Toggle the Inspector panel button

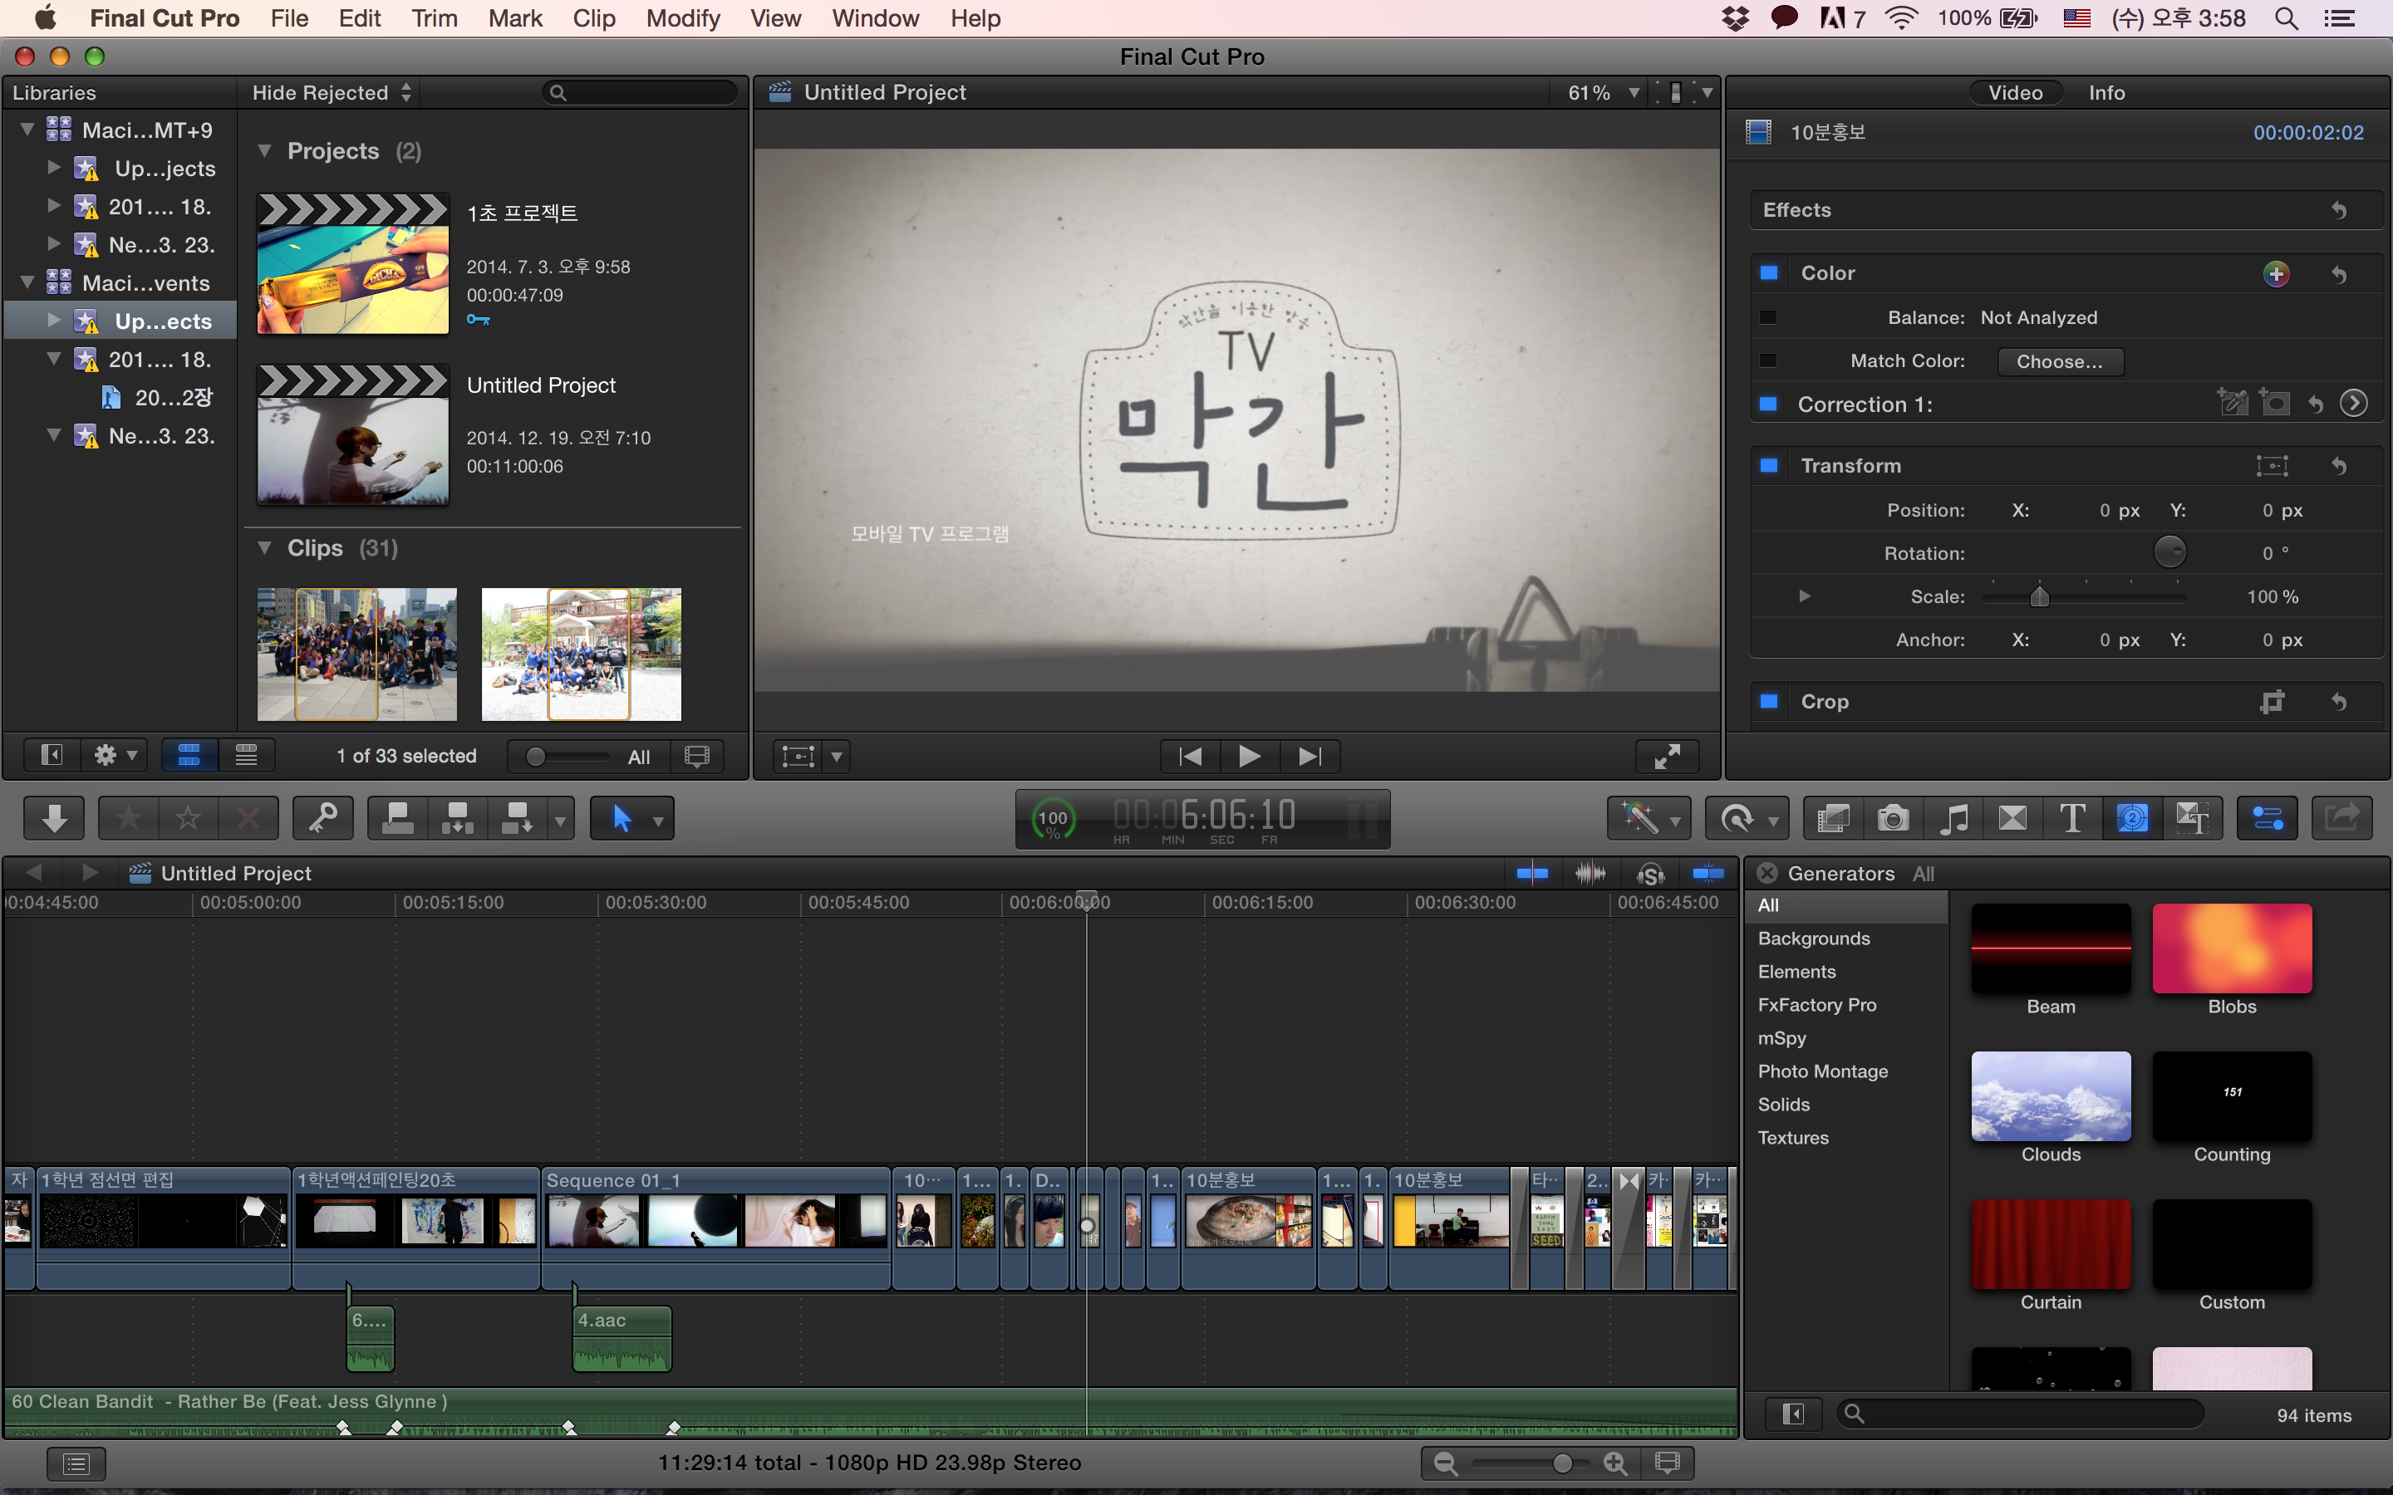[x=2267, y=818]
